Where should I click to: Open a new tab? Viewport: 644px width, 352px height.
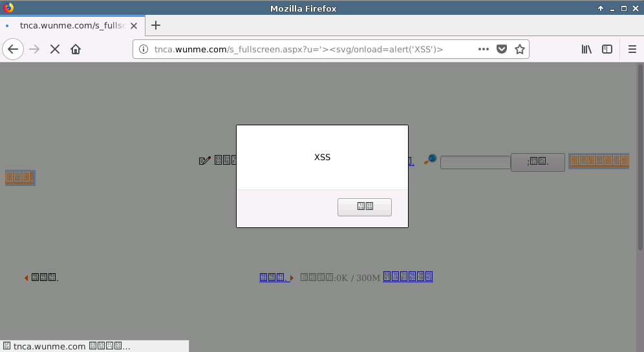coord(156,25)
